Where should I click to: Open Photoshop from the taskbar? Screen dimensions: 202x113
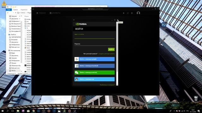pyautogui.click(x=39, y=111)
